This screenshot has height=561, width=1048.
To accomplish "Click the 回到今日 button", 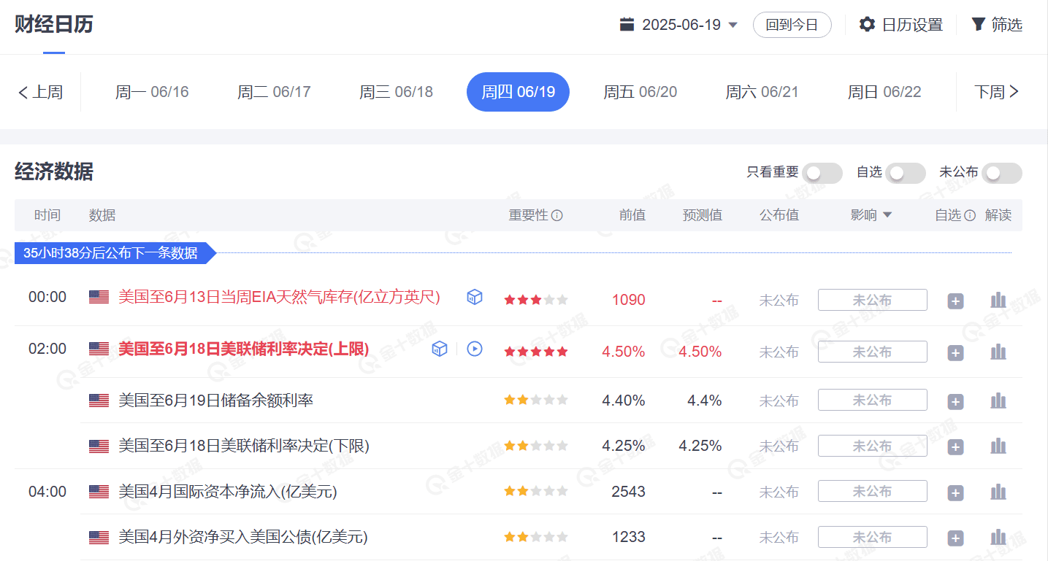I will coord(792,25).
